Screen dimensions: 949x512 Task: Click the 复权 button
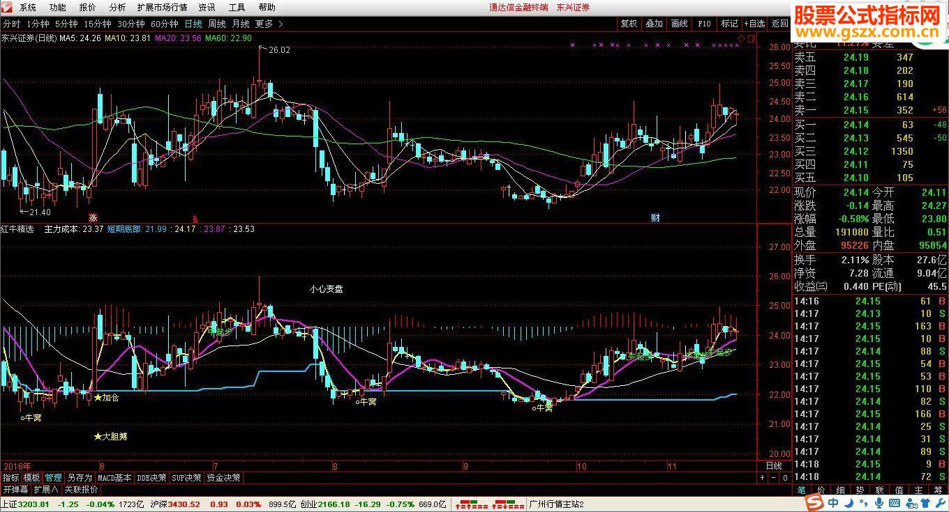pyautogui.click(x=629, y=23)
